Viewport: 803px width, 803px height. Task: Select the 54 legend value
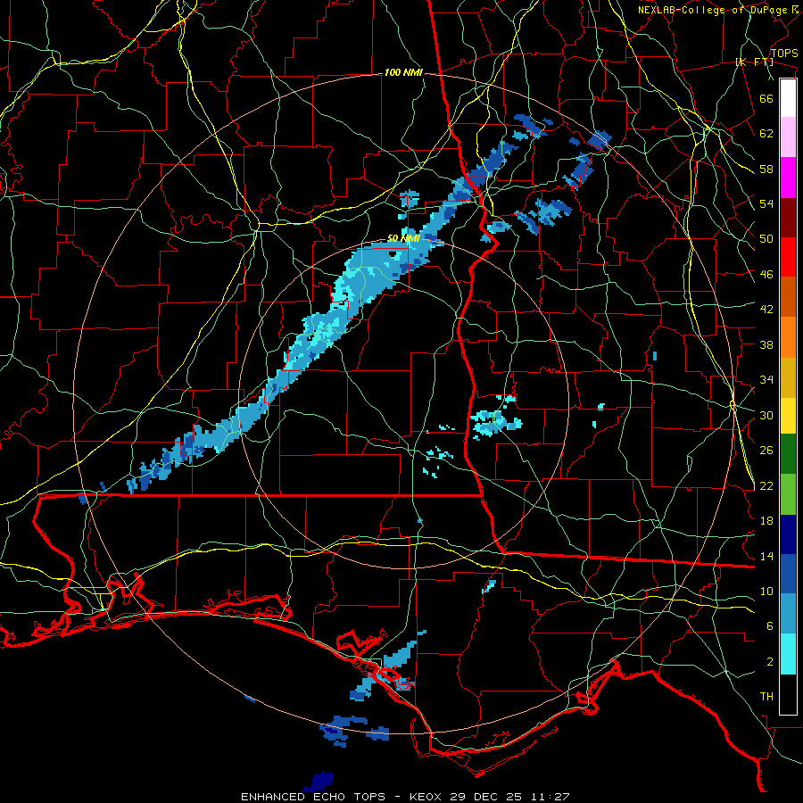[x=766, y=203]
